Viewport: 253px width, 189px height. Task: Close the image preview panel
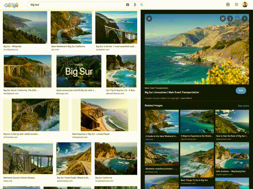click(x=149, y=19)
